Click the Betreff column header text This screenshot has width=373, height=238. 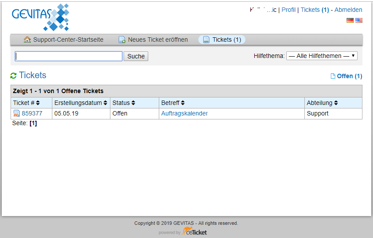pos(170,103)
